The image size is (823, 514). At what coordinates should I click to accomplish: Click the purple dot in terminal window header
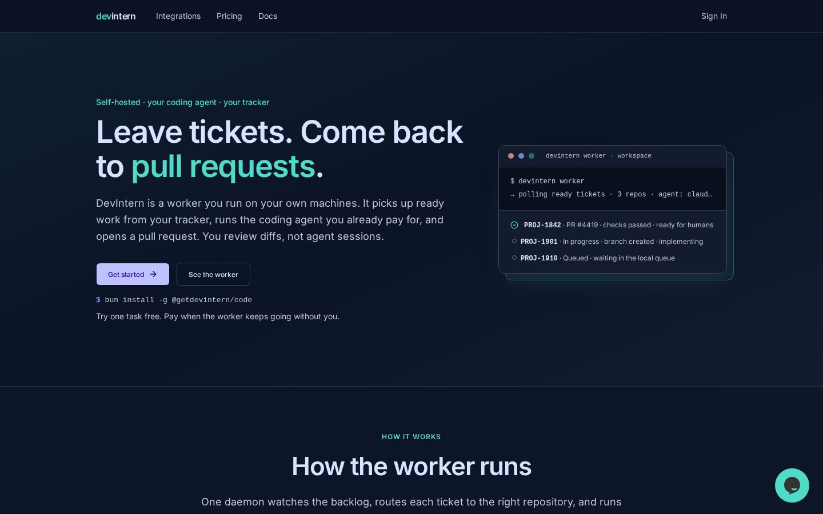(521, 156)
